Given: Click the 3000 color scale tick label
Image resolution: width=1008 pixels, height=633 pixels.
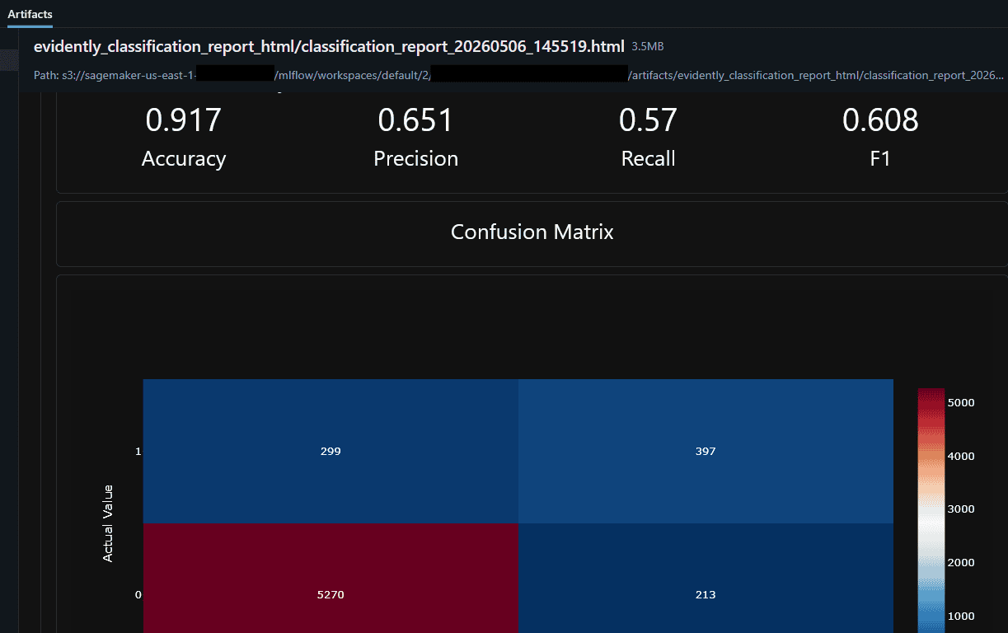Looking at the screenshot, I should (961, 509).
